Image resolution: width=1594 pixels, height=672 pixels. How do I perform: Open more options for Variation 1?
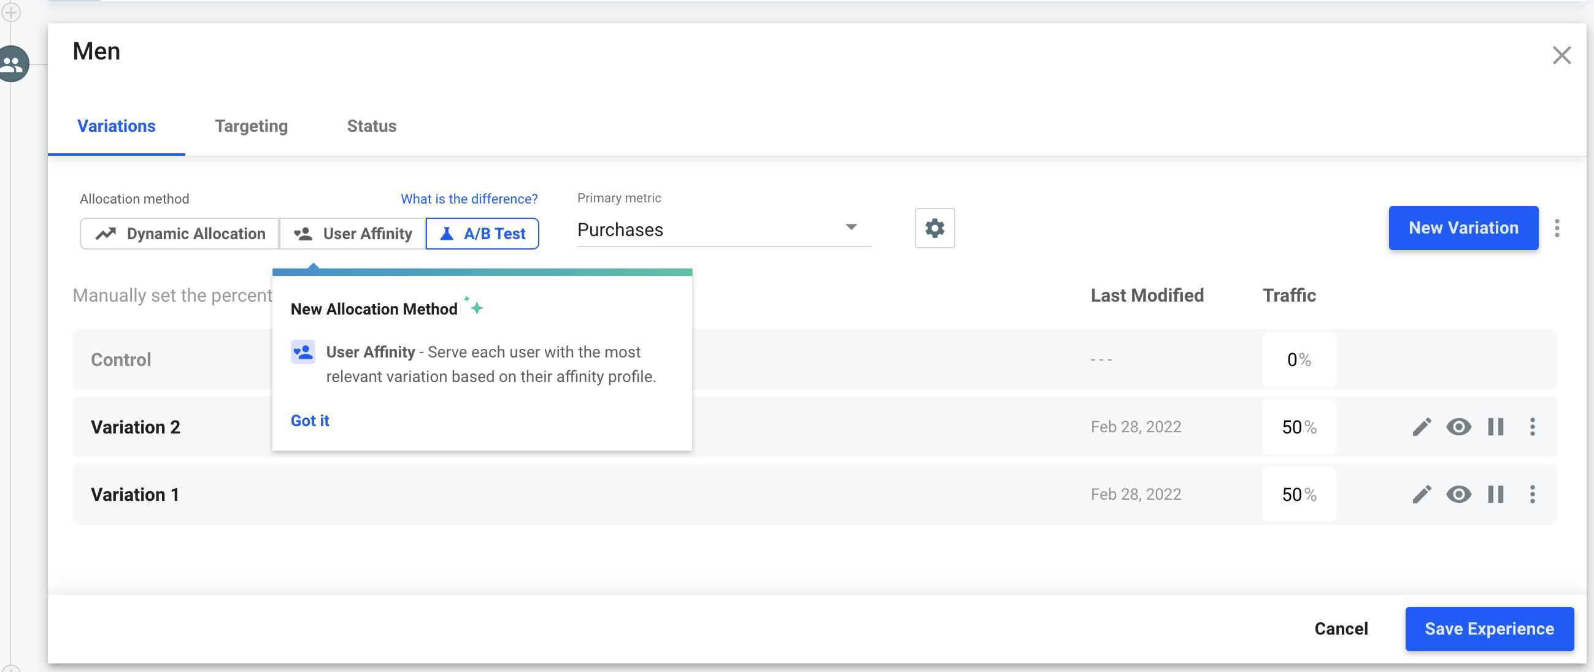[x=1532, y=494]
